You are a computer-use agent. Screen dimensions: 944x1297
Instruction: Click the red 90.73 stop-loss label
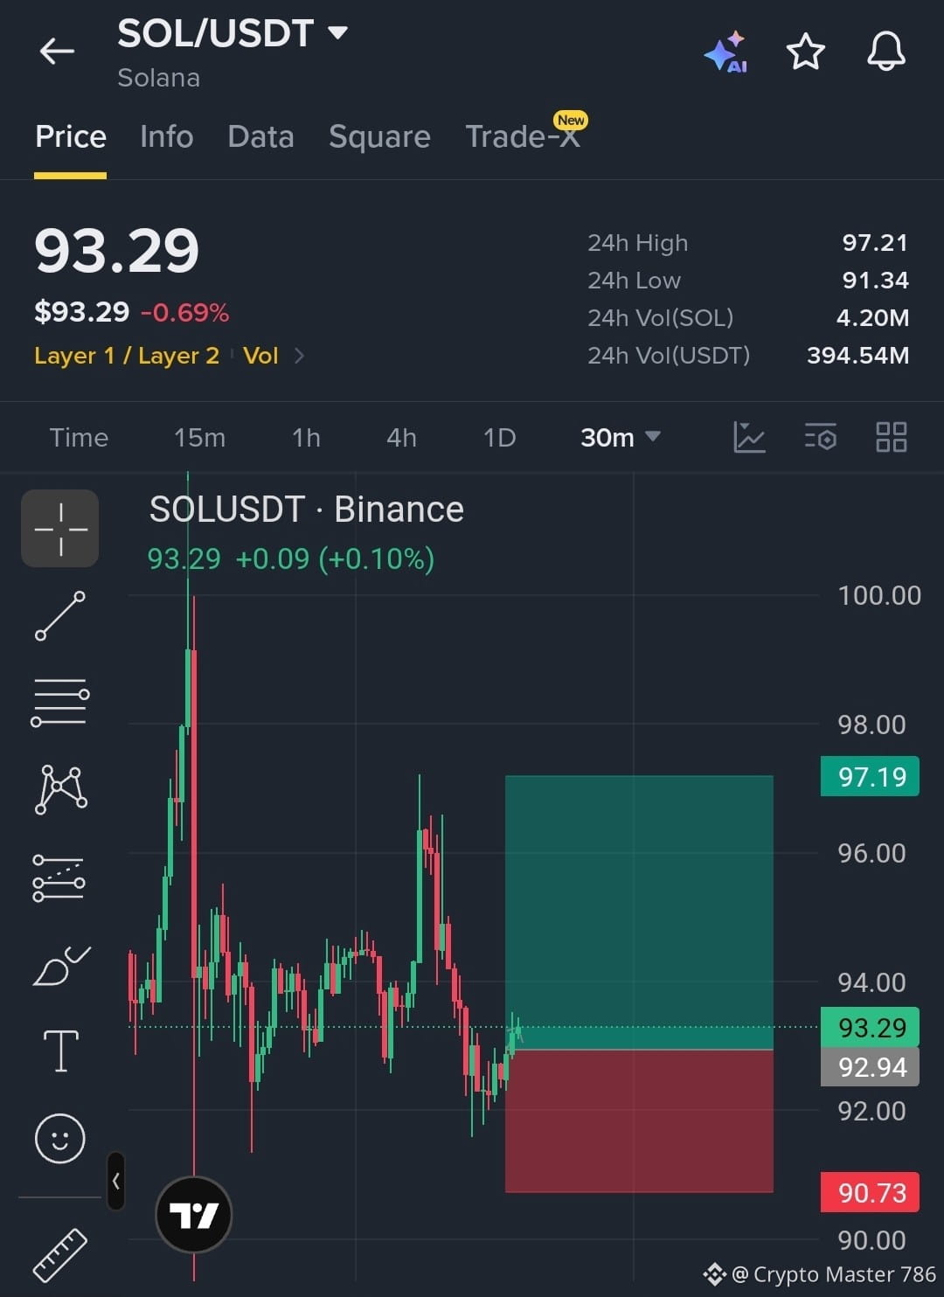tap(870, 1192)
